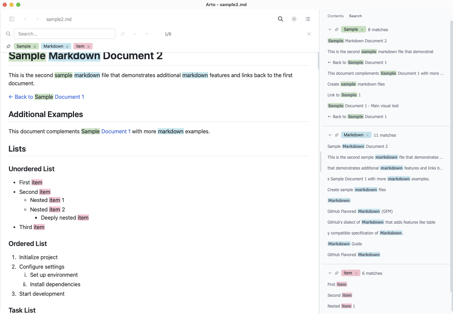The width and height of the screenshot is (453, 314).
Task: Open the document outline list icon
Action: pyautogui.click(x=308, y=19)
